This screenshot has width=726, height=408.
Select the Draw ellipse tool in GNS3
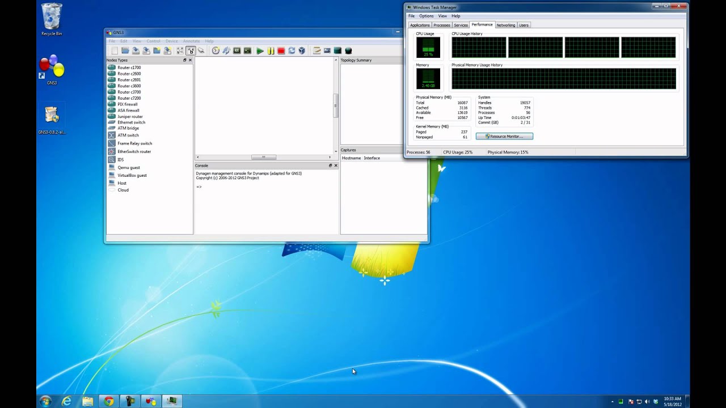[x=348, y=50]
